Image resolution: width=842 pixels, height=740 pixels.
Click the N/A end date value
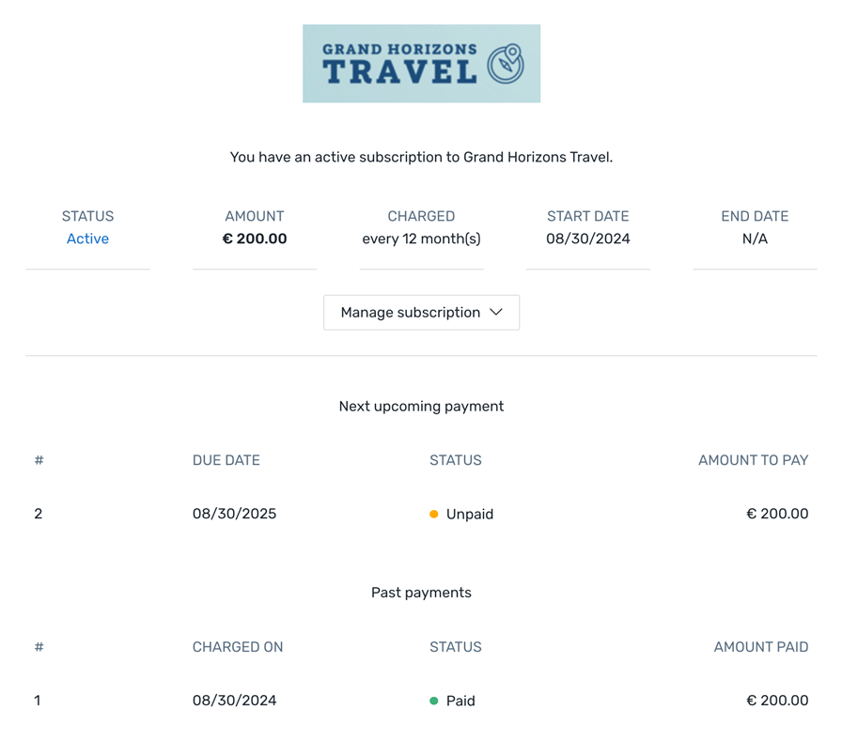tap(755, 239)
